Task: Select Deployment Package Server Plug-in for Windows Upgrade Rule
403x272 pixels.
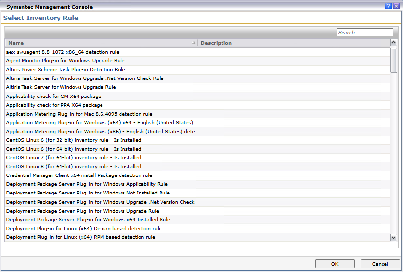Action: (x=197, y=211)
